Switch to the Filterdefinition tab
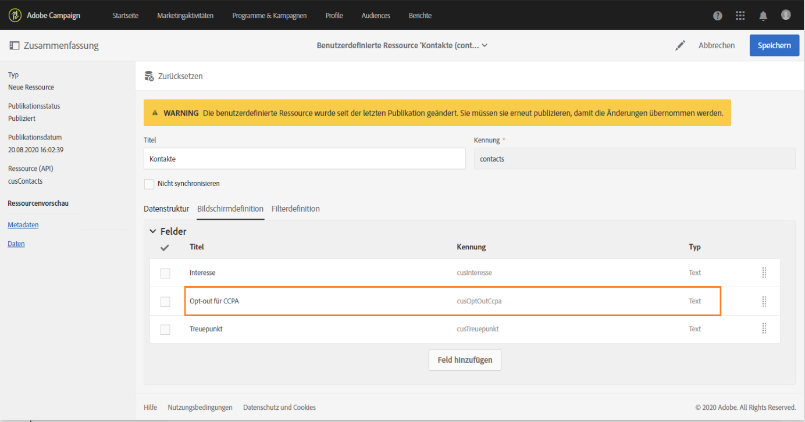 tap(295, 209)
